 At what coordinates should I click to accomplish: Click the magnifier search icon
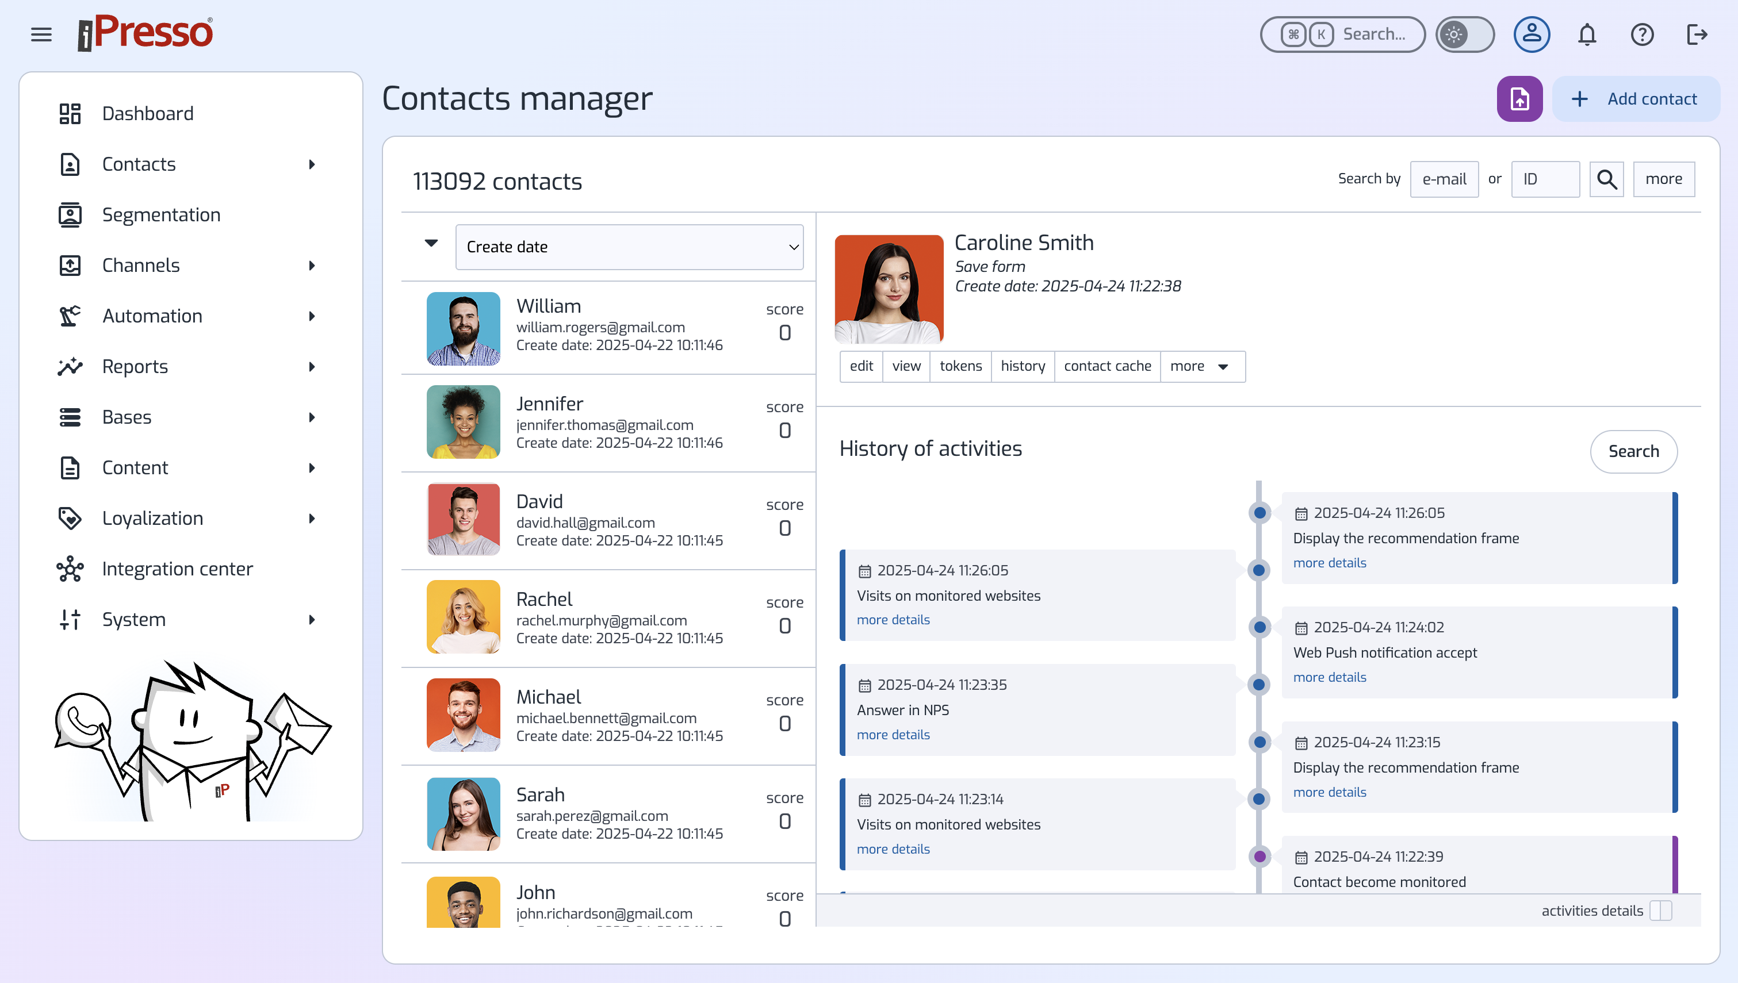(1606, 179)
